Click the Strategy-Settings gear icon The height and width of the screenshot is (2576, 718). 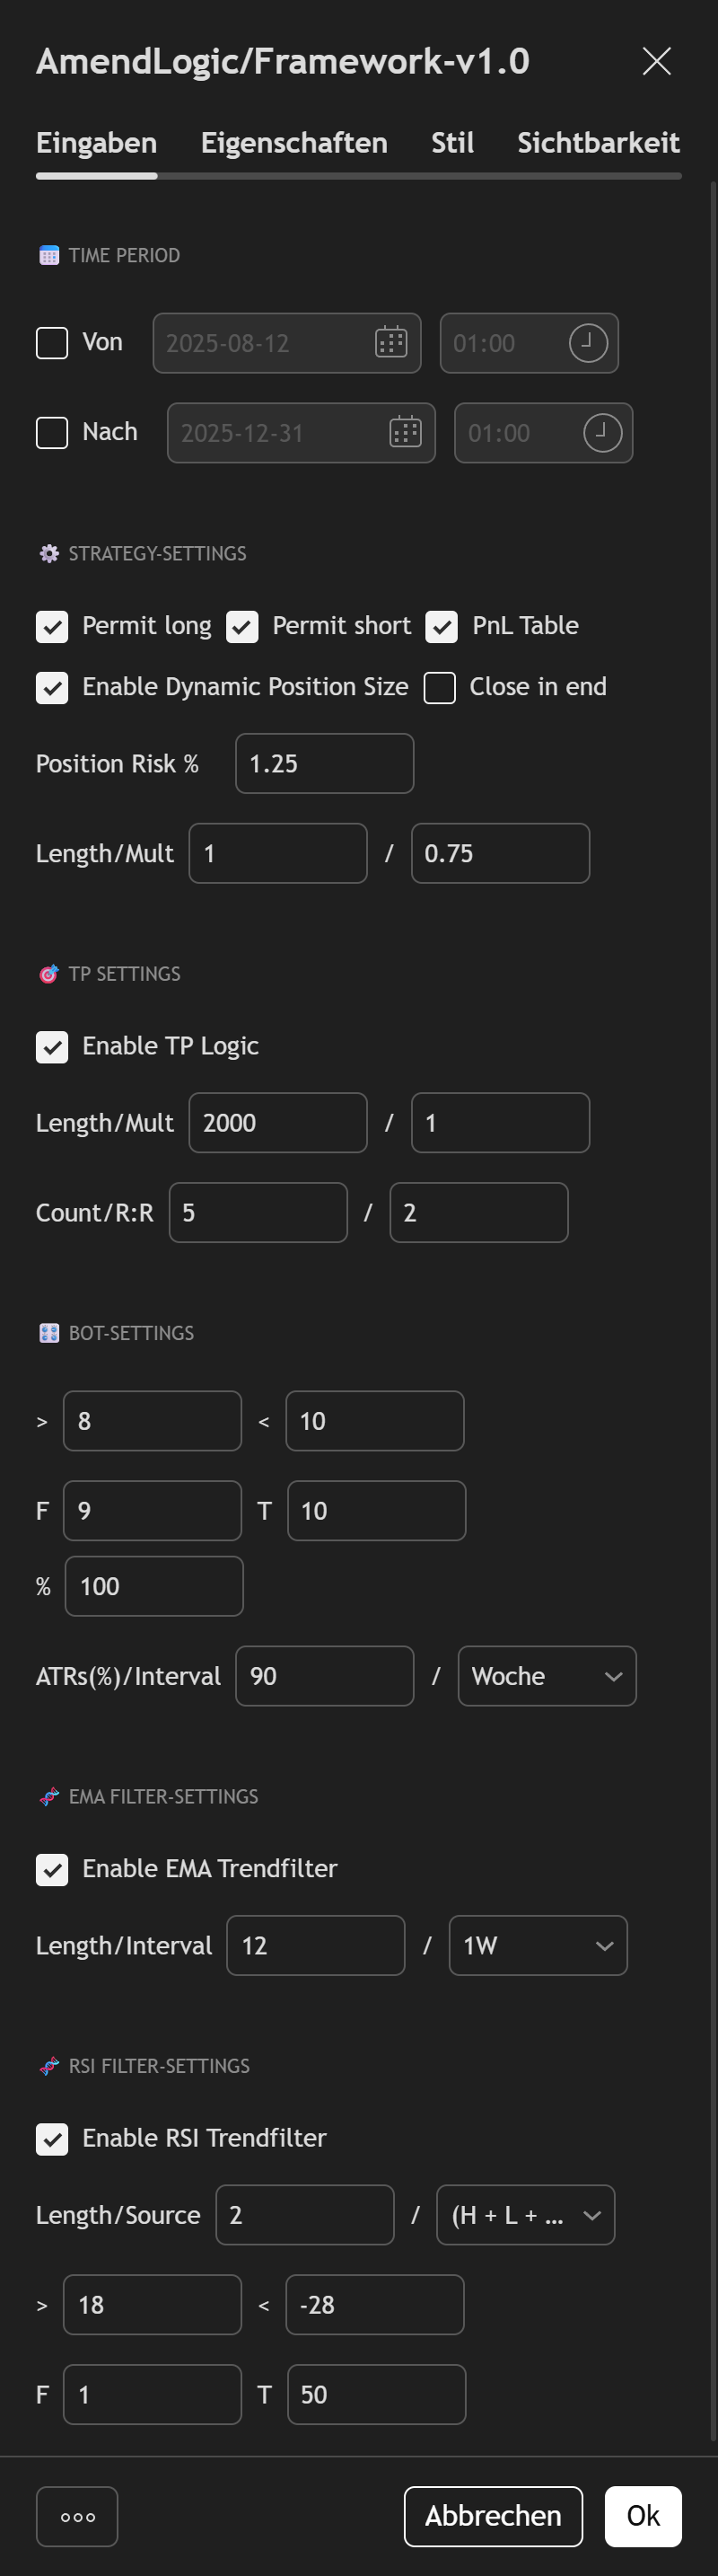pyautogui.click(x=49, y=554)
